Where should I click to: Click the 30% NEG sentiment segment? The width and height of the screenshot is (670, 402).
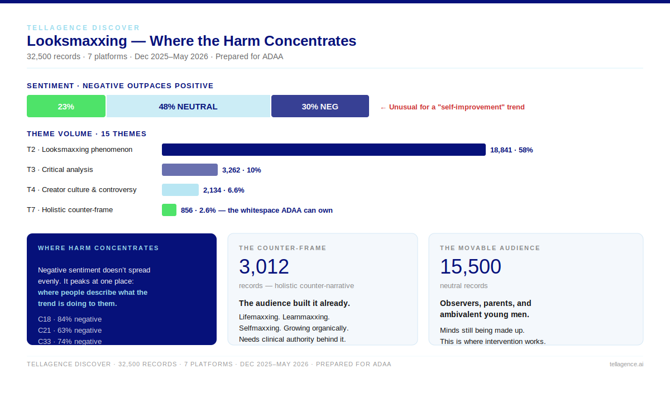coord(320,106)
